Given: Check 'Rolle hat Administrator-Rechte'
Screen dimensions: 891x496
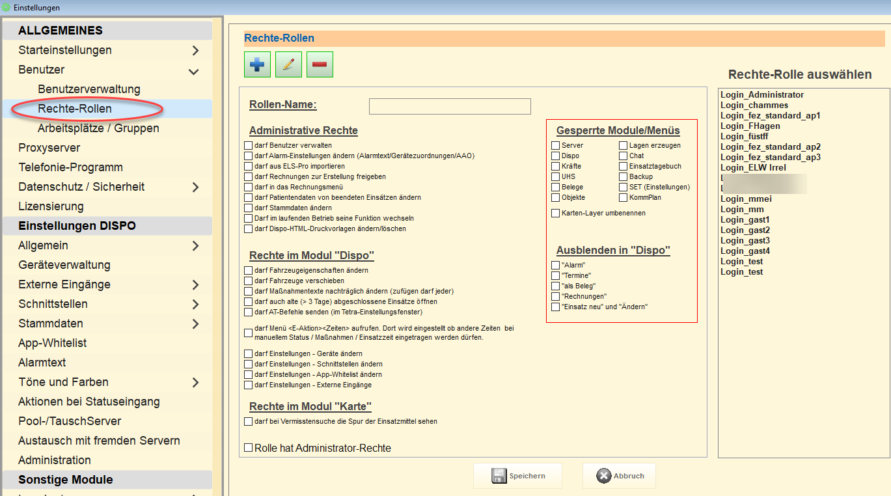Looking at the screenshot, I should [248, 448].
